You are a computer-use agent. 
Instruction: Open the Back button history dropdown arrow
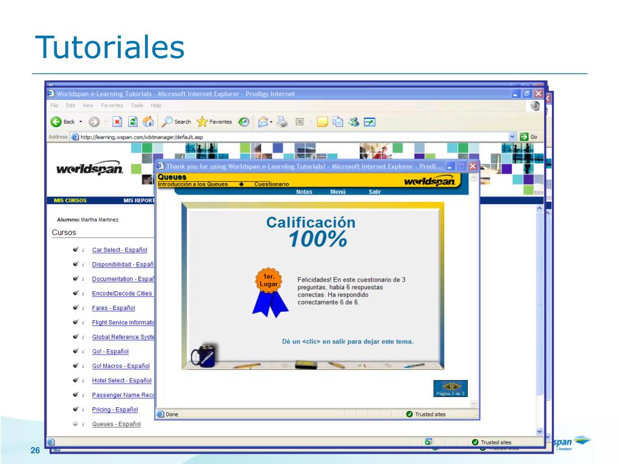pyautogui.click(x=81, y=122)
